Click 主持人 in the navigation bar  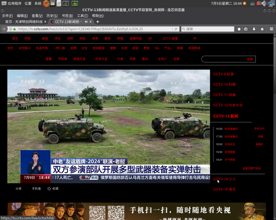point(162,59)
